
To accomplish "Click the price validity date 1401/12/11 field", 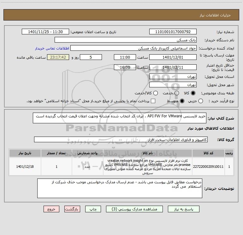I will (x=173, y=68).
